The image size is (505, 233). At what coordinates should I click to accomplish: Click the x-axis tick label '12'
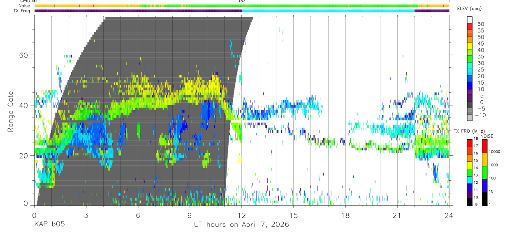click(241, 215)
